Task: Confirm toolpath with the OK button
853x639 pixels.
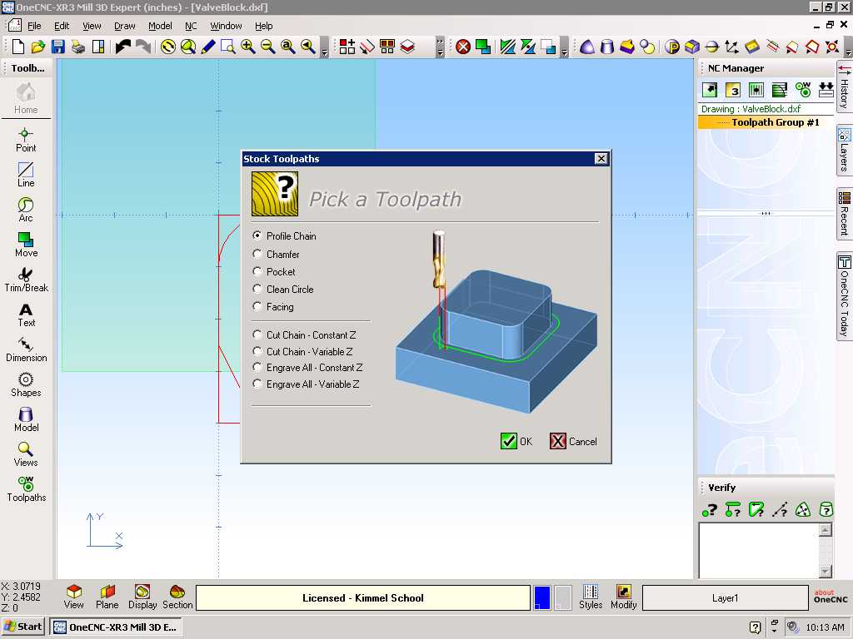Action: point(516,441)
